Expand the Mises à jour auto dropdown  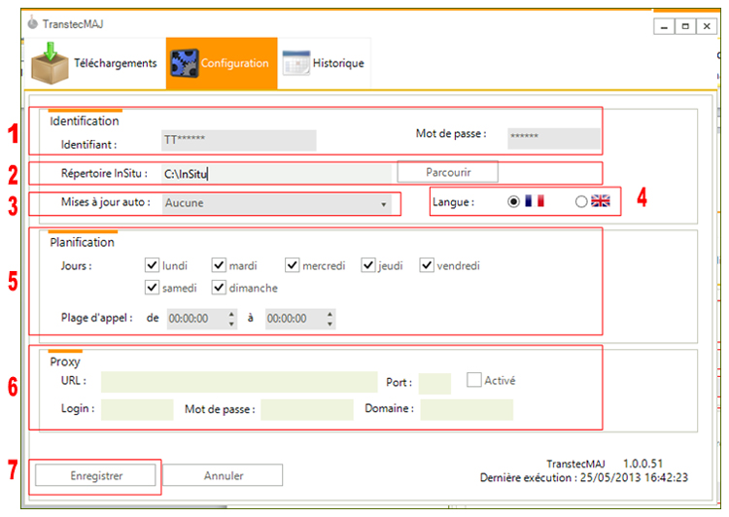pyautogui.click(x=384, y=204)
